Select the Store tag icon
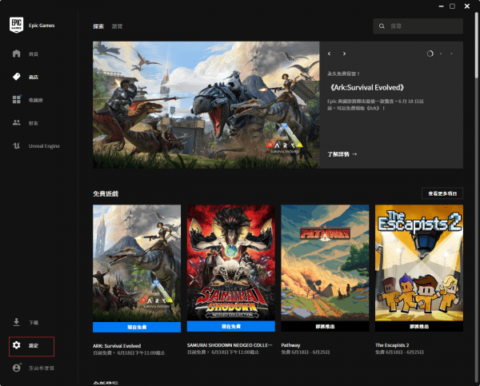 pos(17,77)
